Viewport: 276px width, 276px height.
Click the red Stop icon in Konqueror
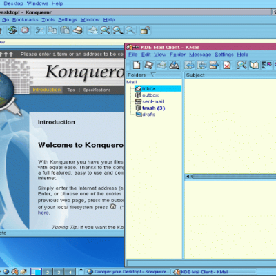pos(25,30)
